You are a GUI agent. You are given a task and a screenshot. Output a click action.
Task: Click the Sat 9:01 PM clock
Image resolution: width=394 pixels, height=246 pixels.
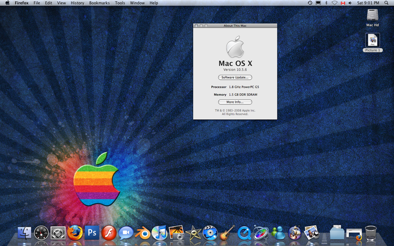click(368, 3)
